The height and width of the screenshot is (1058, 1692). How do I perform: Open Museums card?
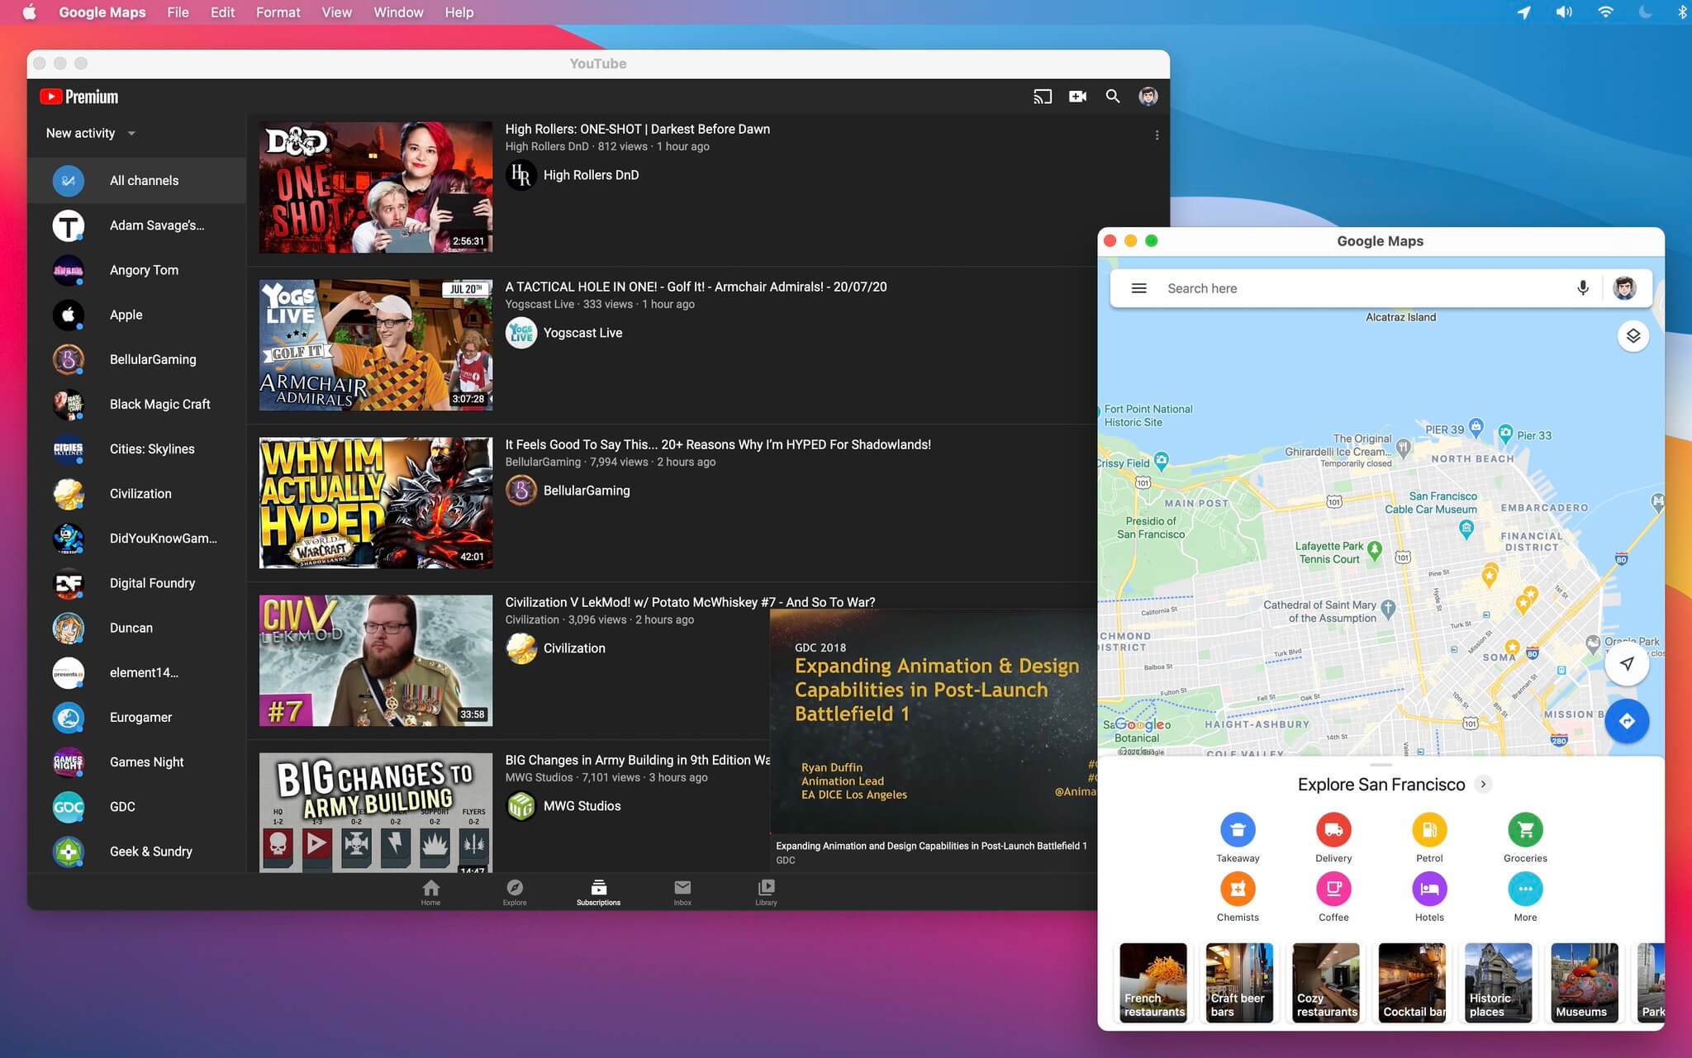pyautogui.click(x=1585, y=983)
